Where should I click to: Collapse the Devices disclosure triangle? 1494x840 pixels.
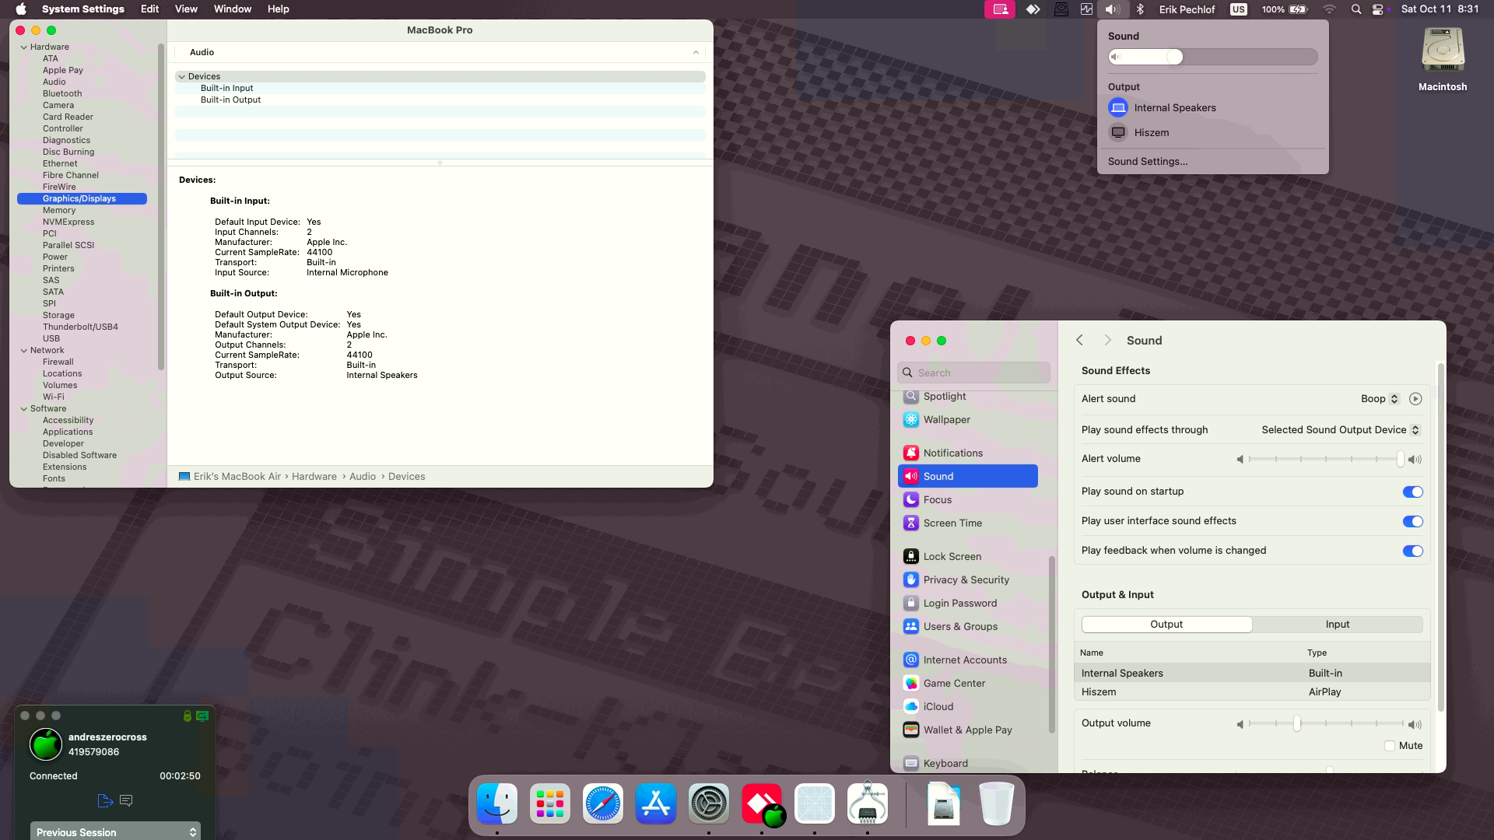point(181,77)
